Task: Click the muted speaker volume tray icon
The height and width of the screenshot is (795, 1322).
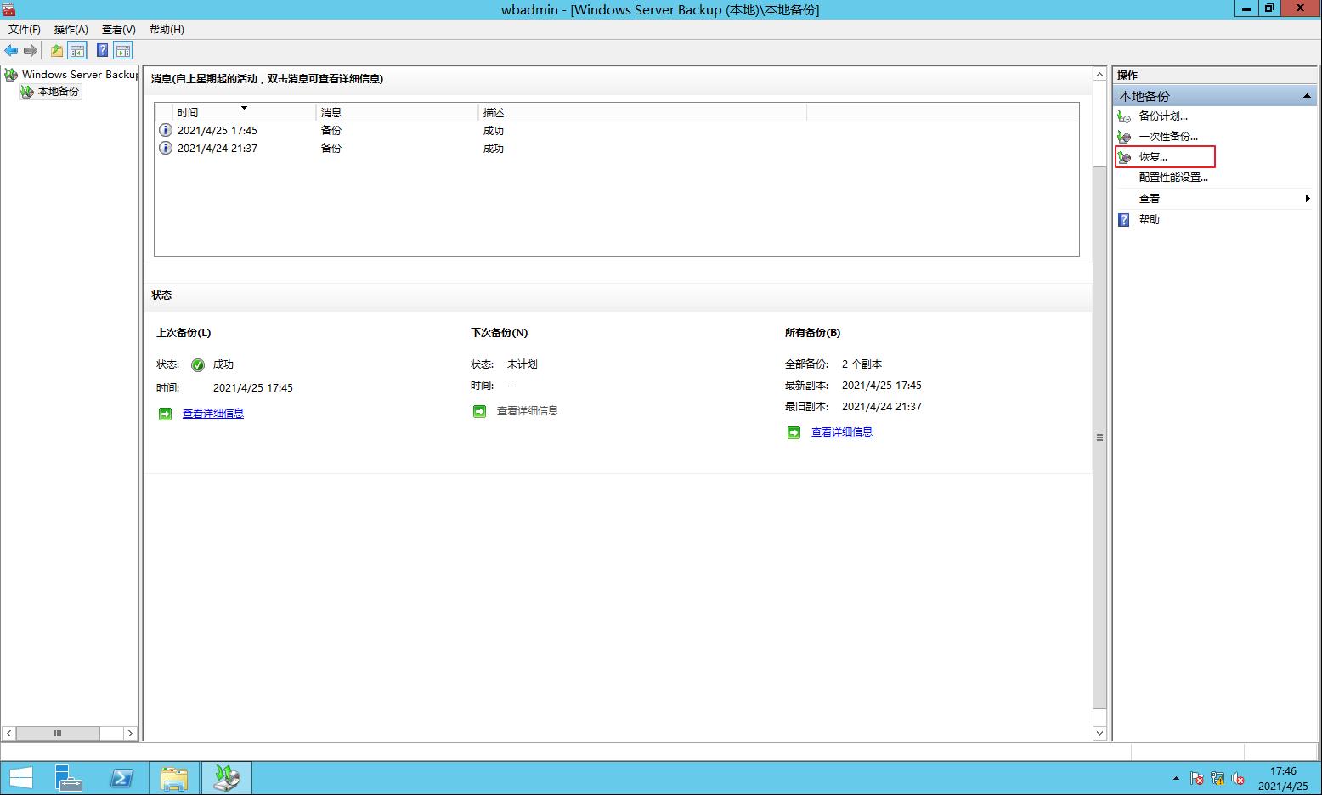Action: (x=1238, y=778)
